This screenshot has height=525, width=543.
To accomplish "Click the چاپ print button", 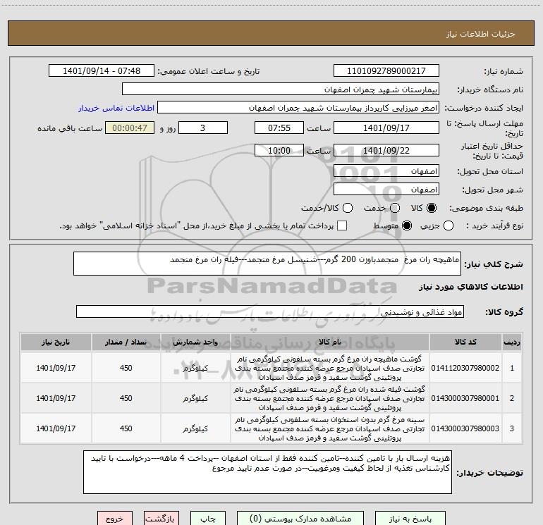I will click(208, 519).
